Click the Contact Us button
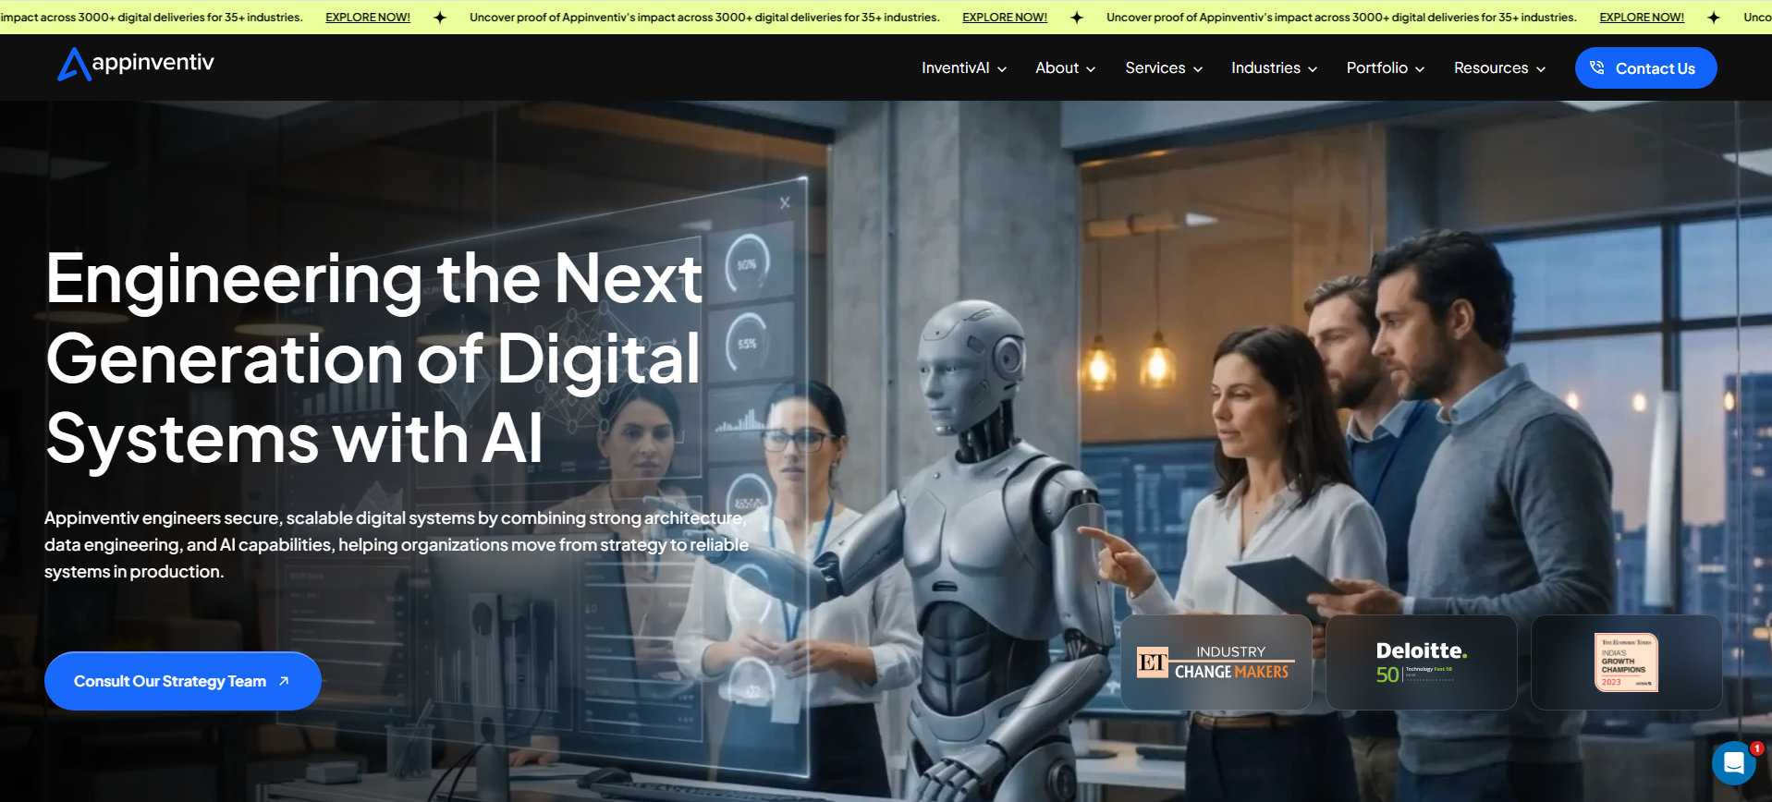The width and height of the screenshot is (1772, 802). (x=1645, y=68)
